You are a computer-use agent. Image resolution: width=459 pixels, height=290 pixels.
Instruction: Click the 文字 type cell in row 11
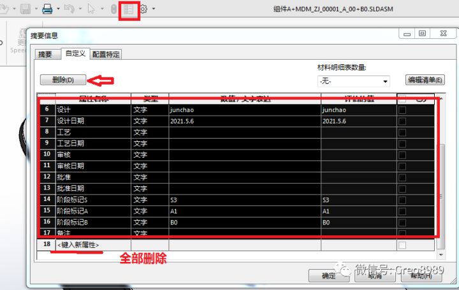(x=150, y=166)
